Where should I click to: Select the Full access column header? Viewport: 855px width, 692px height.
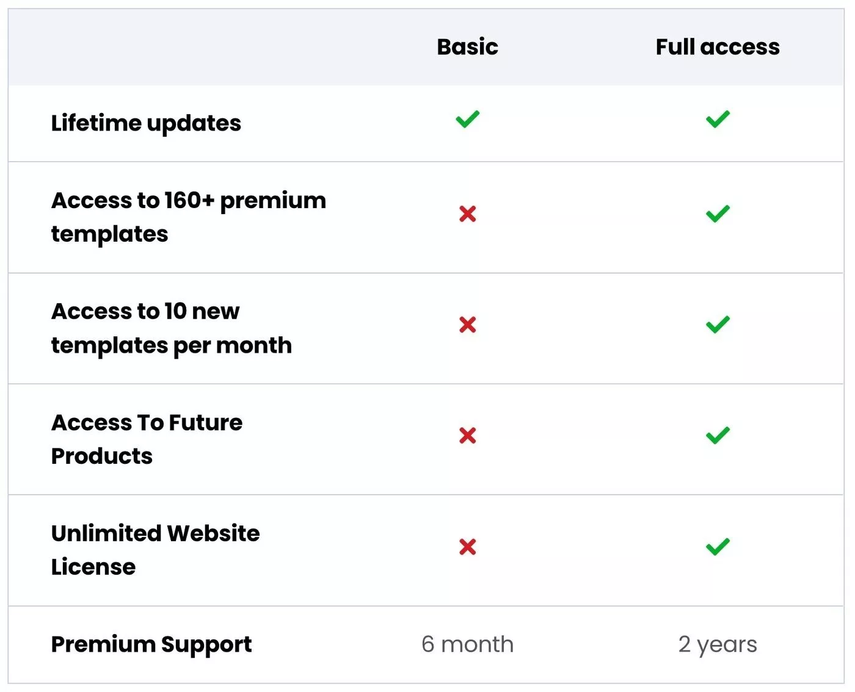(718, 47)
